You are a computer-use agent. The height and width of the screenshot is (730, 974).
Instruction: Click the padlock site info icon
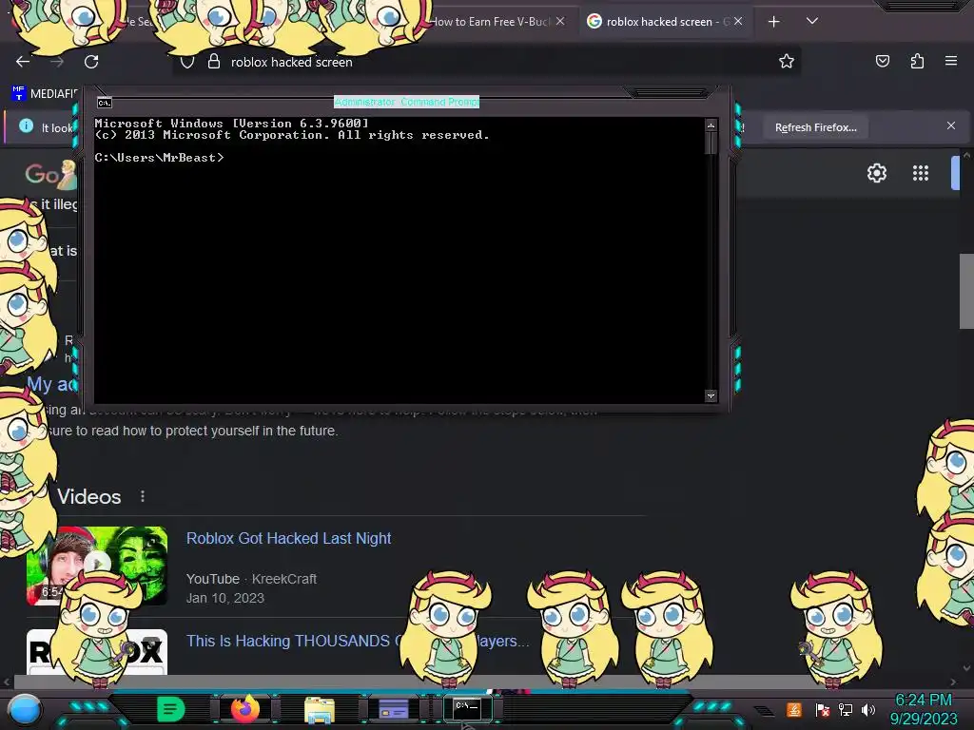[x=214, y=62]
